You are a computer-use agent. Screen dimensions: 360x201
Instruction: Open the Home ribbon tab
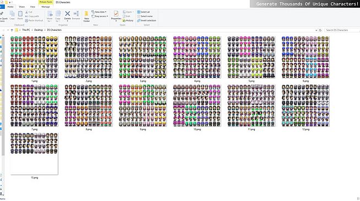click(x=10, y=7)
